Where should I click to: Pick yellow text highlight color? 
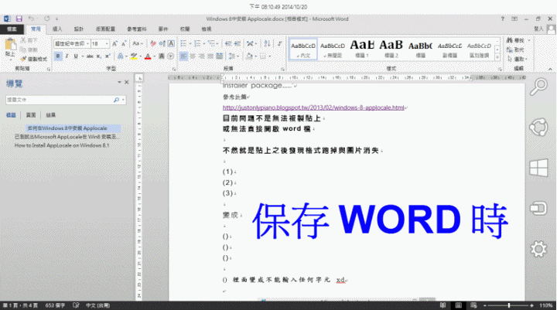(x=134, y=56)
